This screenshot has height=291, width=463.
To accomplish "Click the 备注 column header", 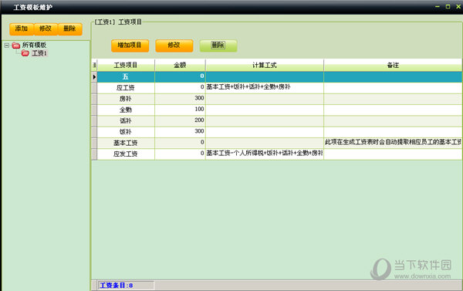I will [393, 65].
